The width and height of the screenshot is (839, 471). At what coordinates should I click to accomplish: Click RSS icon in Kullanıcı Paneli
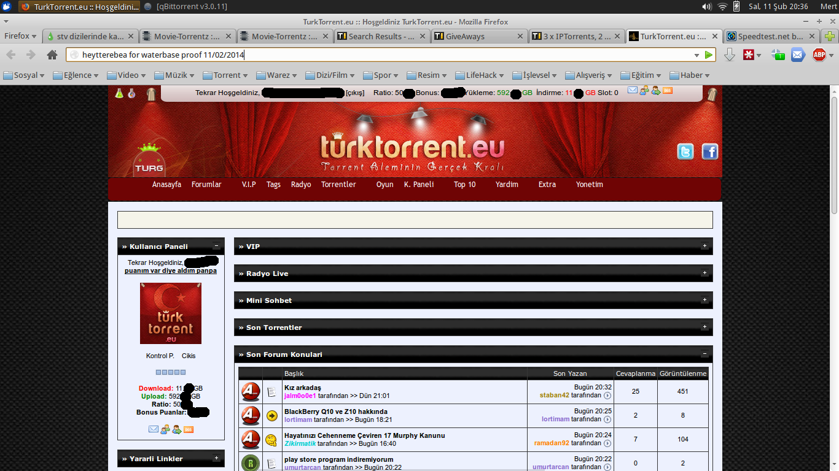pos(189,429)
